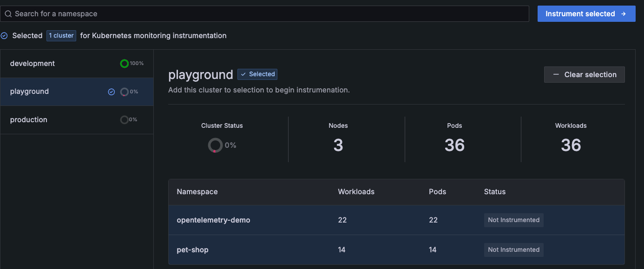Select the playground cluster in sidebar
This screenshot has width=644, height=269.
point(30,92)
